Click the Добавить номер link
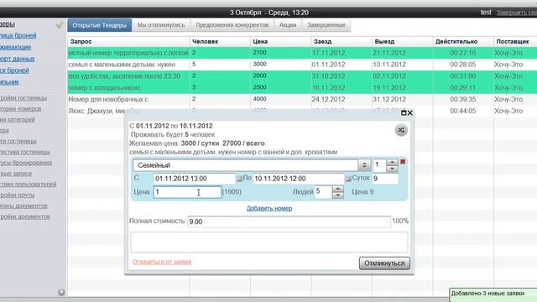Image resolution: width=537 pixels, height=302 pixels. tap(269, 208)
